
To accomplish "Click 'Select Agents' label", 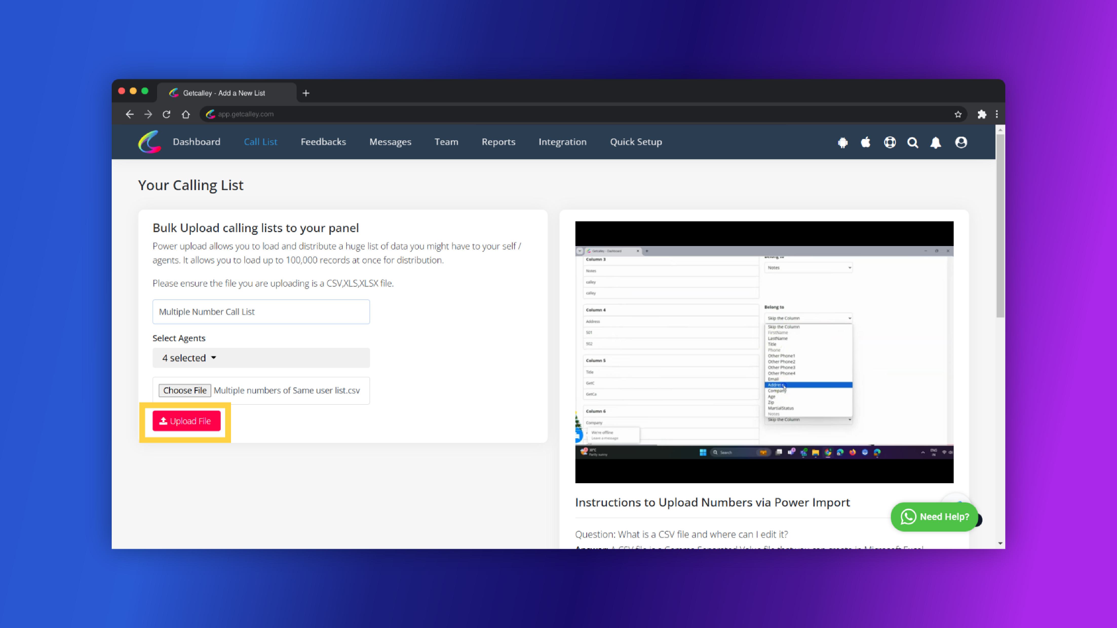I will click(179, 338).
